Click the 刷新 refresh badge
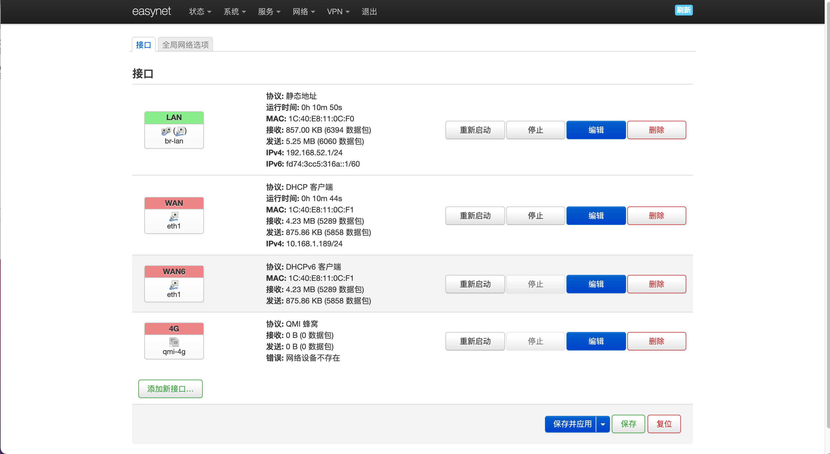 (684, 10)
